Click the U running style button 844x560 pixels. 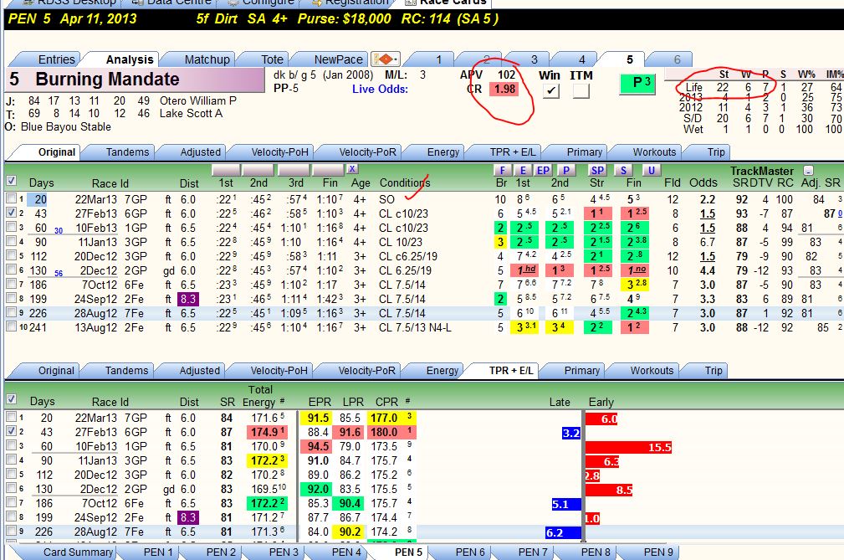click(651, 170)
